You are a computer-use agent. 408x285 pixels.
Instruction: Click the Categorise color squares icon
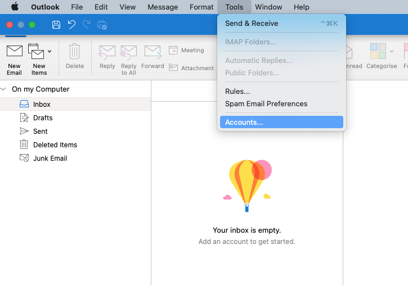(378, 51)
